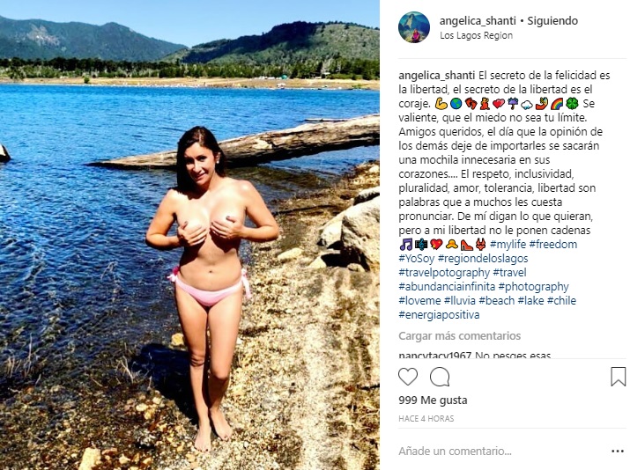Open caption author angelica_shanti name

pos(437,76)
